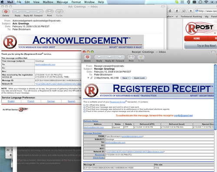Image resolution: width=217 pixels, height=172 pixels.
Task: Click Print icon in Ack: Greetings window
Action: click(x=49, y=12)
